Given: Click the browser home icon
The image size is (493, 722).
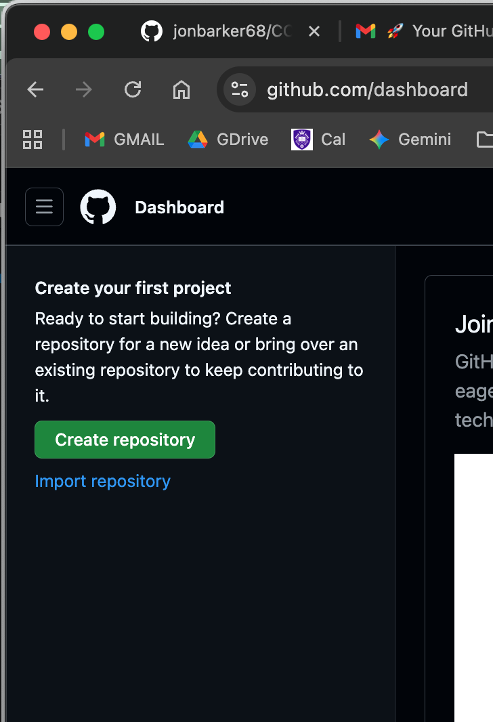Looking at the screenshot, I should (x=181, y=89).
